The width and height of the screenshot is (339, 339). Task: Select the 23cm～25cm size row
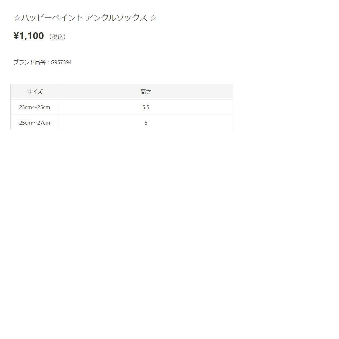(x=35, y=107)
